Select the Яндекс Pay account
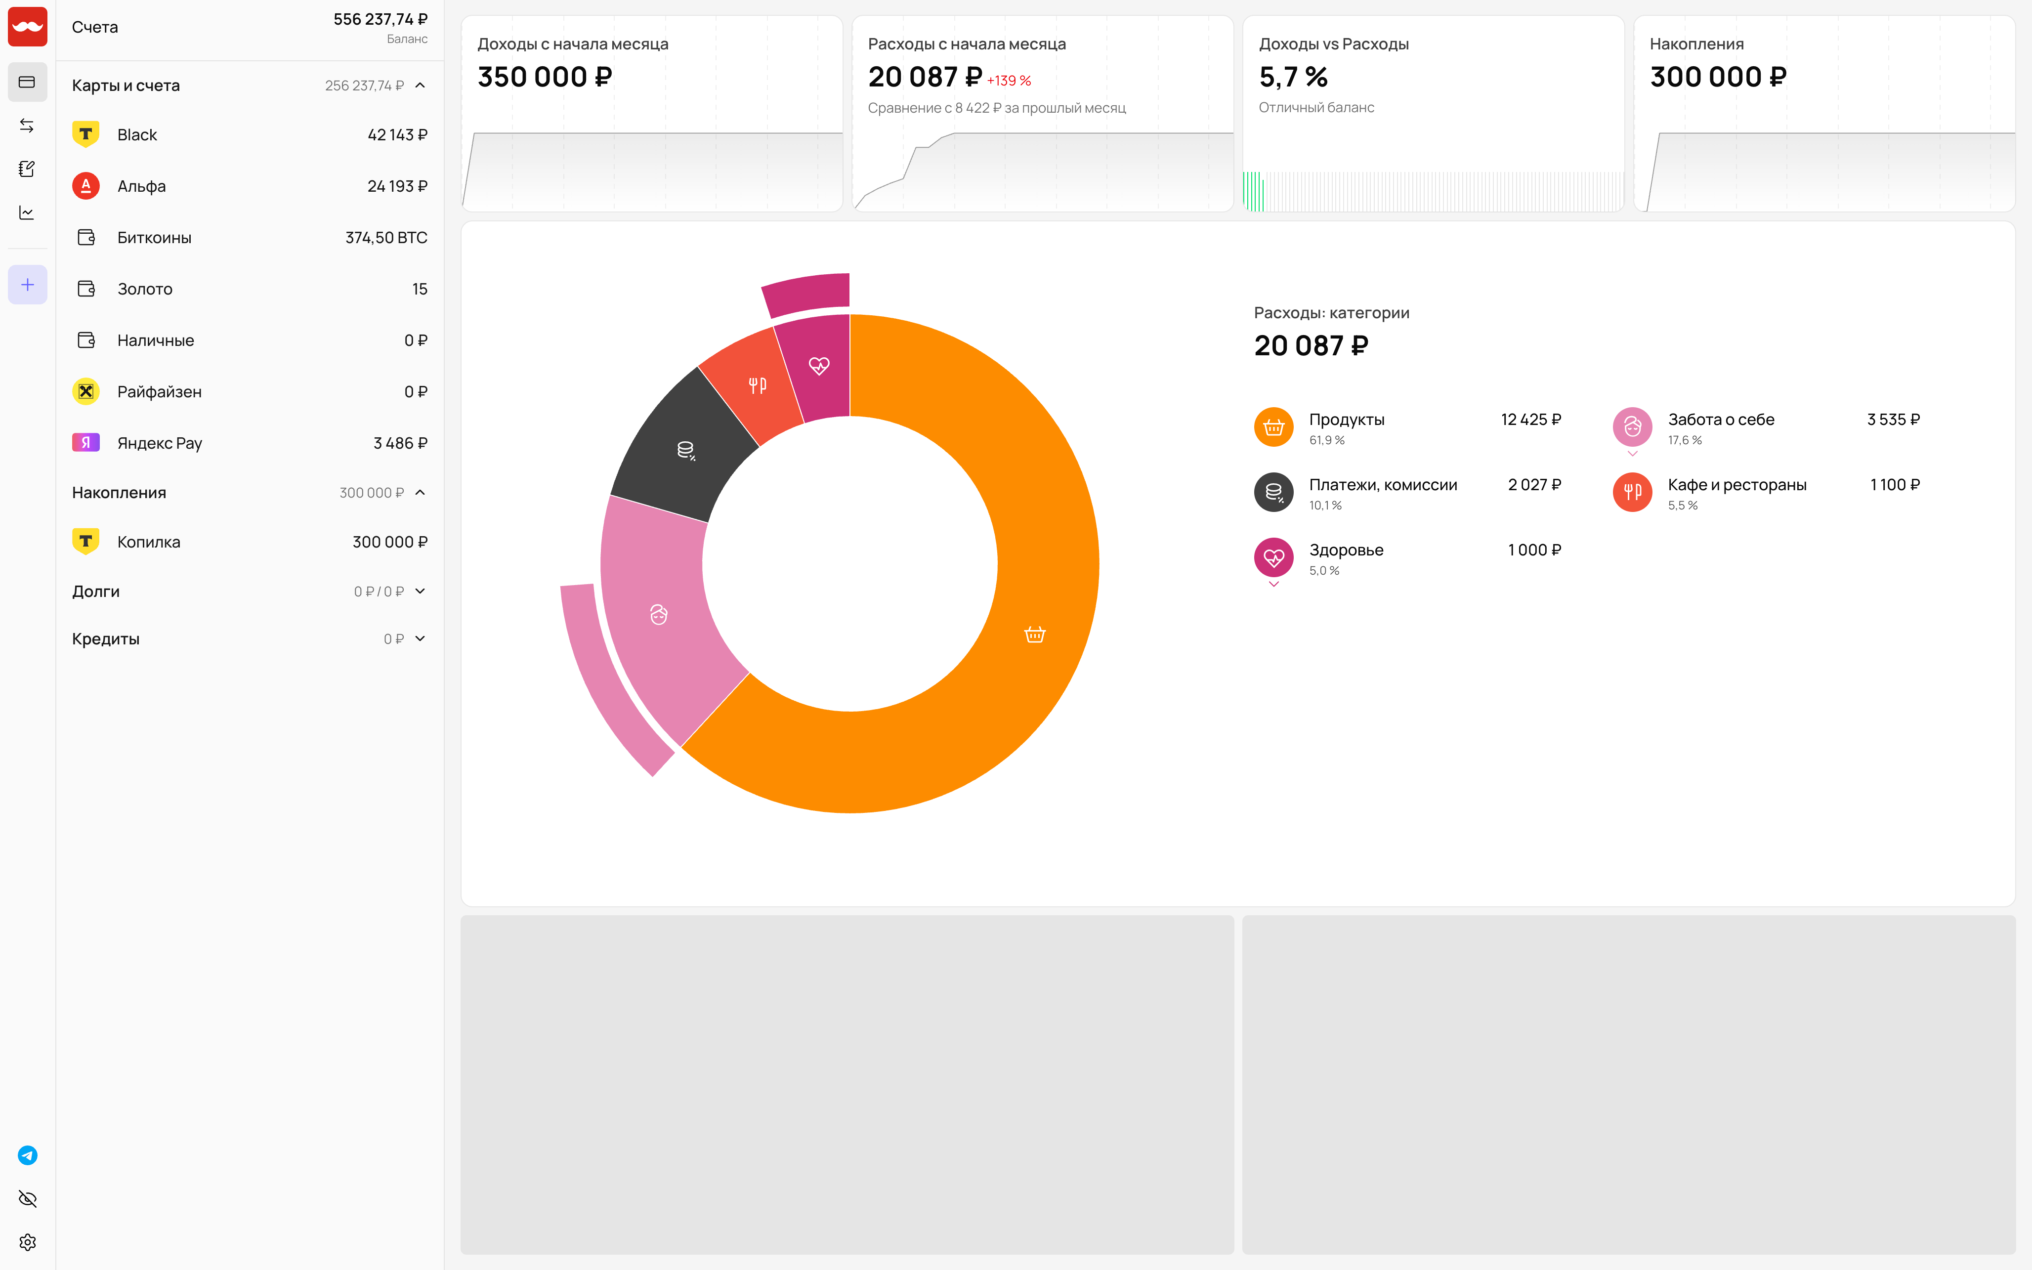The image size is (2032, 1270). tap(250, 443)
